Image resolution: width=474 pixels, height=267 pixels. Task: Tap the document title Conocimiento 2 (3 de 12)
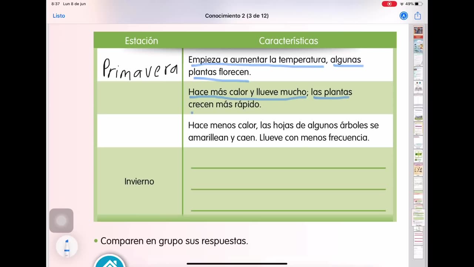tap(237, 16)
